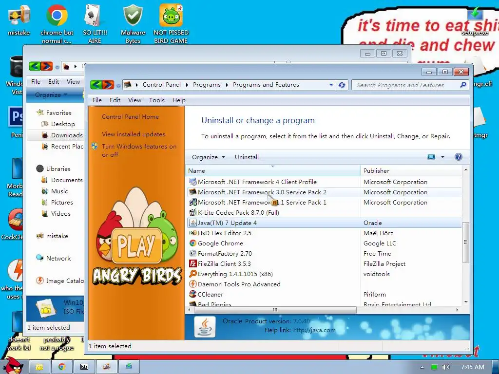Click Programs in the address breadcrumb
Image resolution: width=499 pixels, height=374 pixels.
207,85
